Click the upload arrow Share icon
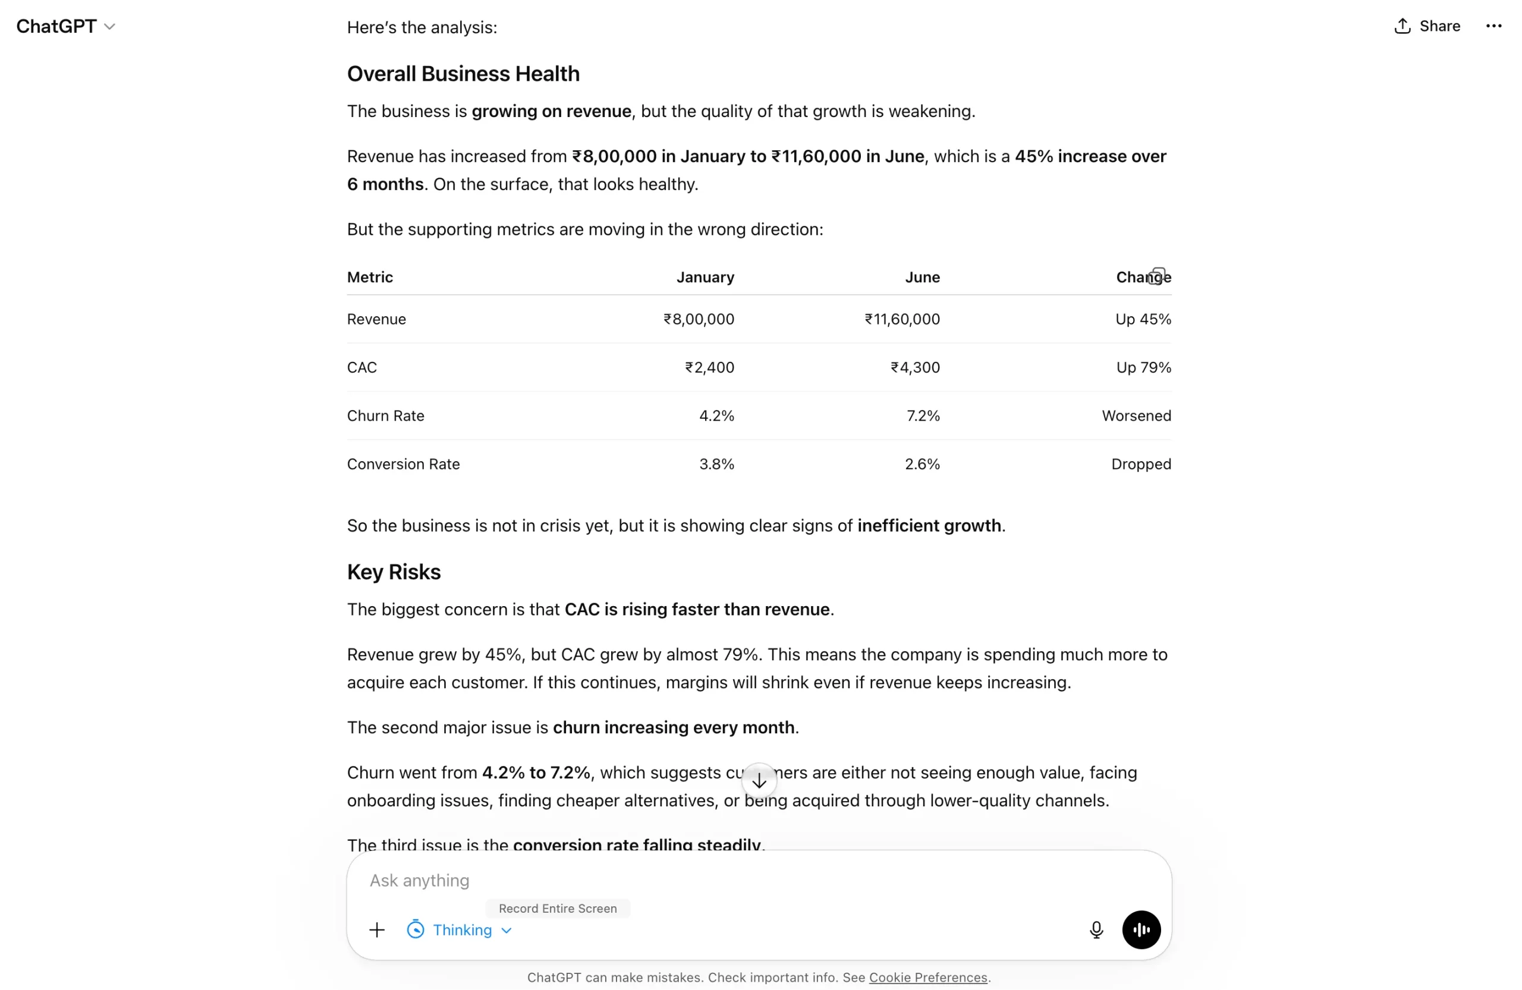Screen dimensions: 1522x990 (x=1403, y=26)
